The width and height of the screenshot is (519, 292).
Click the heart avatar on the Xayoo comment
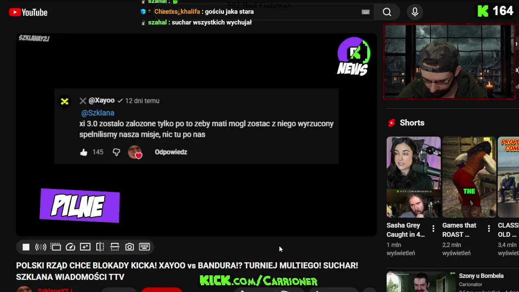[x=135, y=152]
